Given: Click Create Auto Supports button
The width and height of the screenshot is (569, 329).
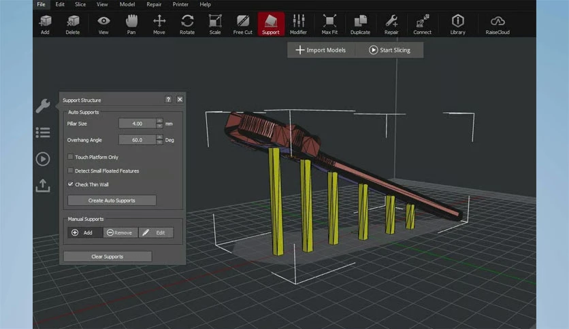Looking at the screenshot, I should click(x=112, y=201).
